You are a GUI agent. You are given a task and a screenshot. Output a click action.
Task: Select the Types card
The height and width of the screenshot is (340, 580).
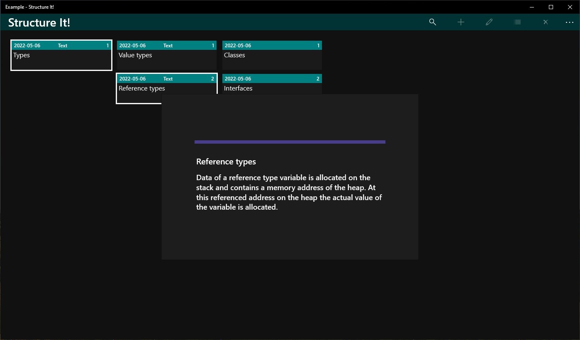61,55
